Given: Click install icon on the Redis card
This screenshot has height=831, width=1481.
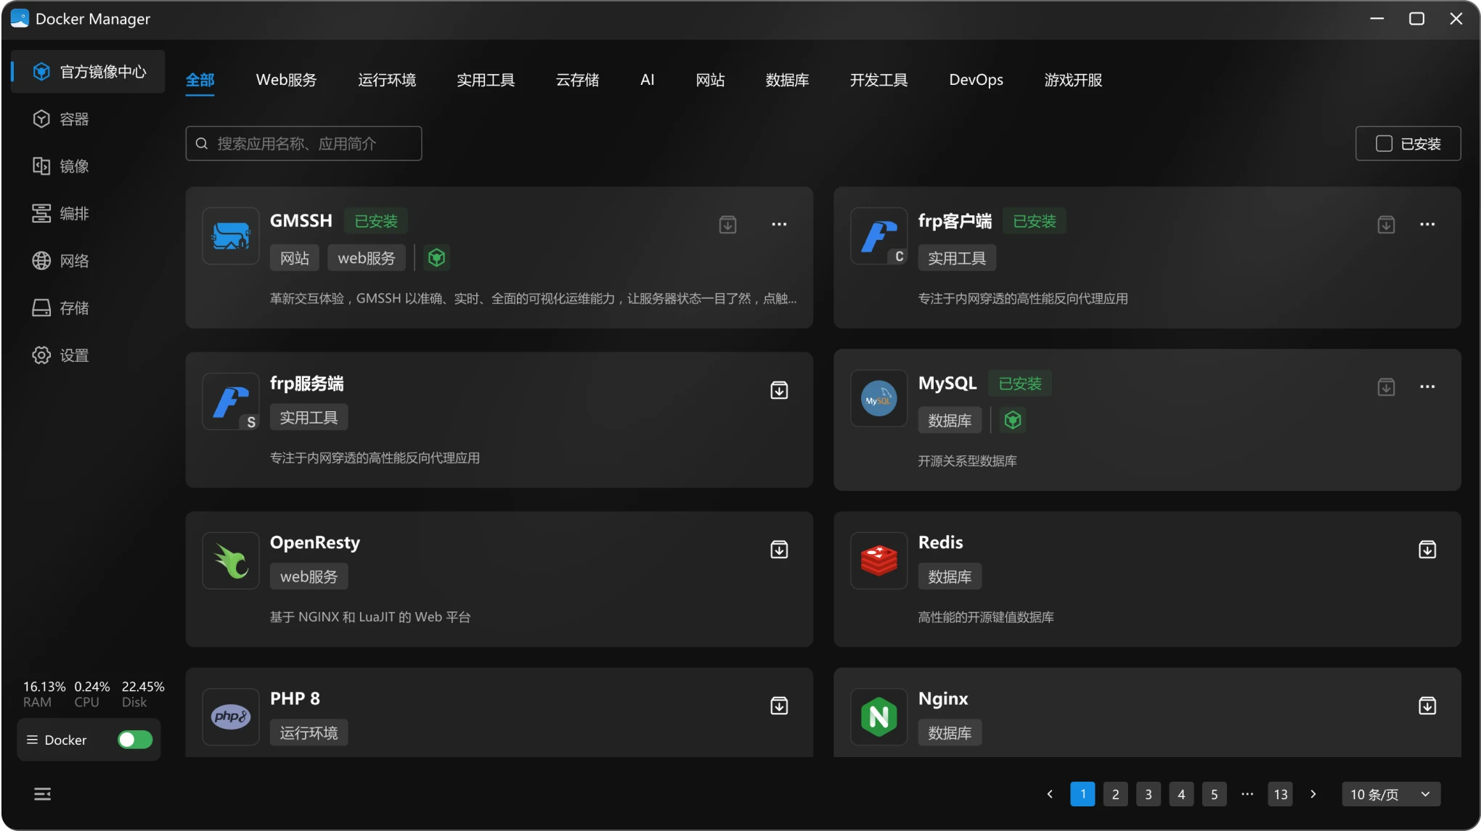Looking at the screenshot, I should pos(1427,550).
